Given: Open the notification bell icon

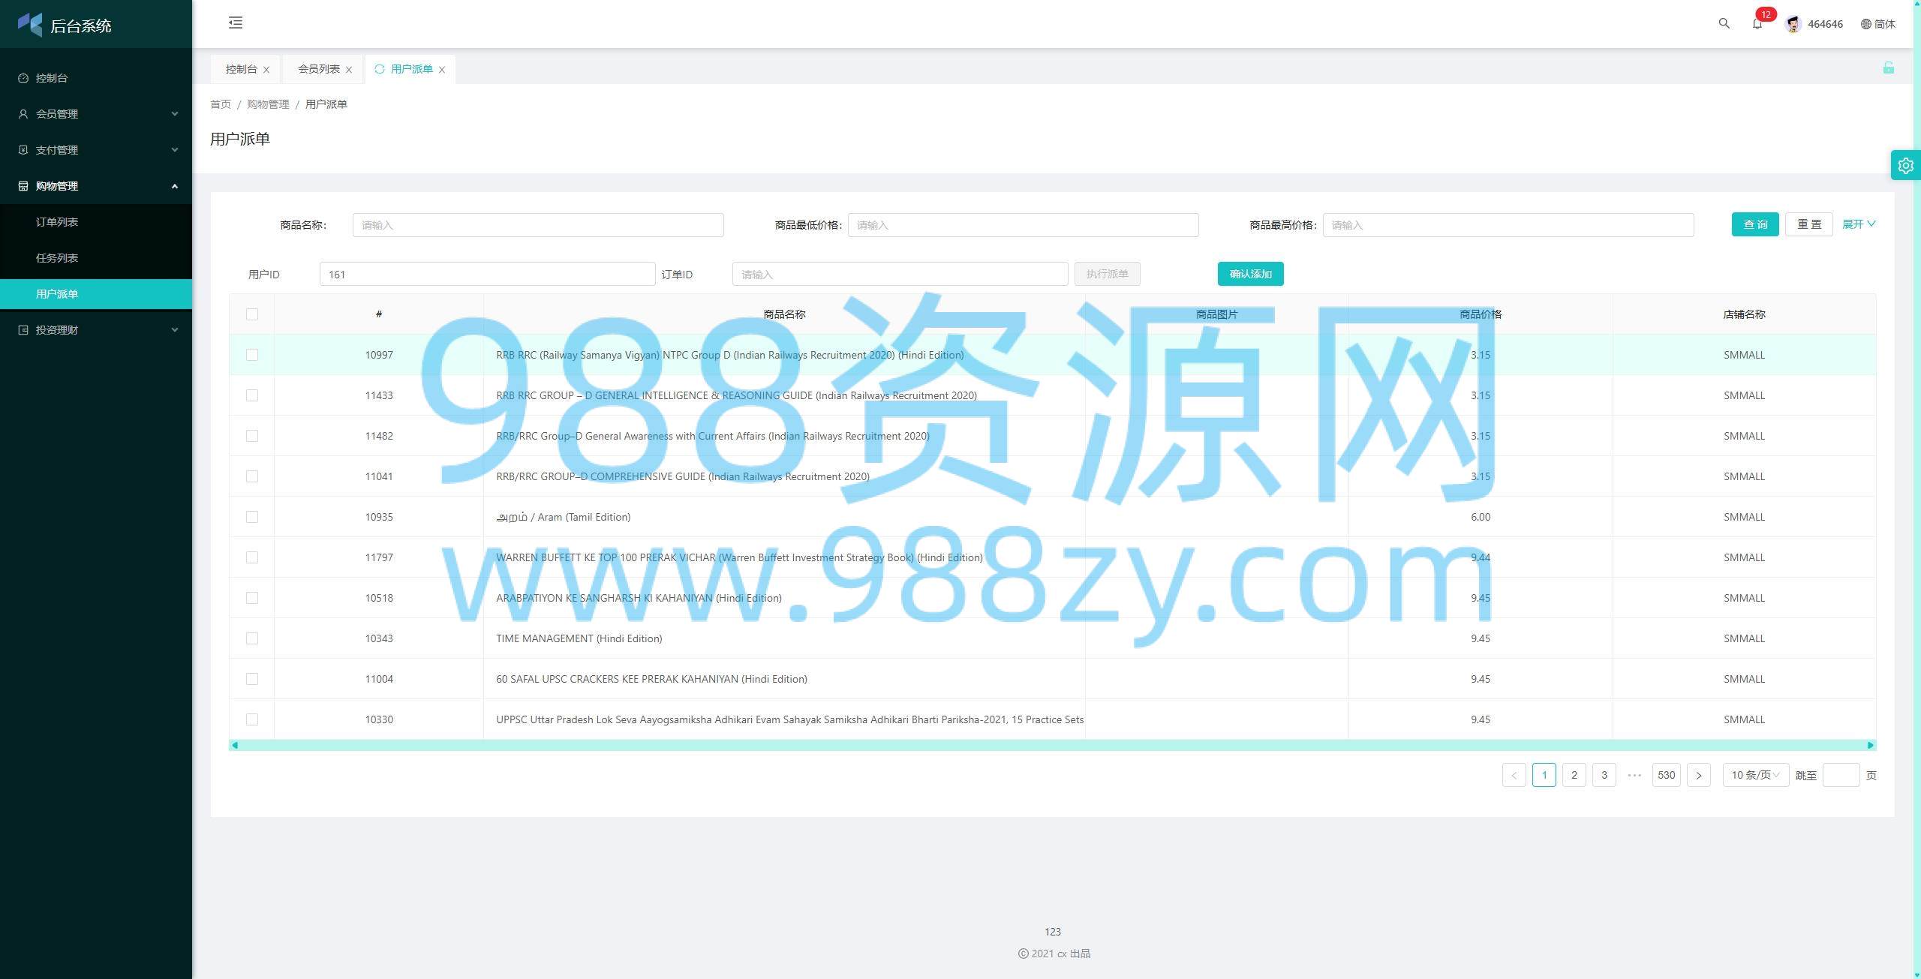Looking at the screenshot, I should tap(1757, 24).
